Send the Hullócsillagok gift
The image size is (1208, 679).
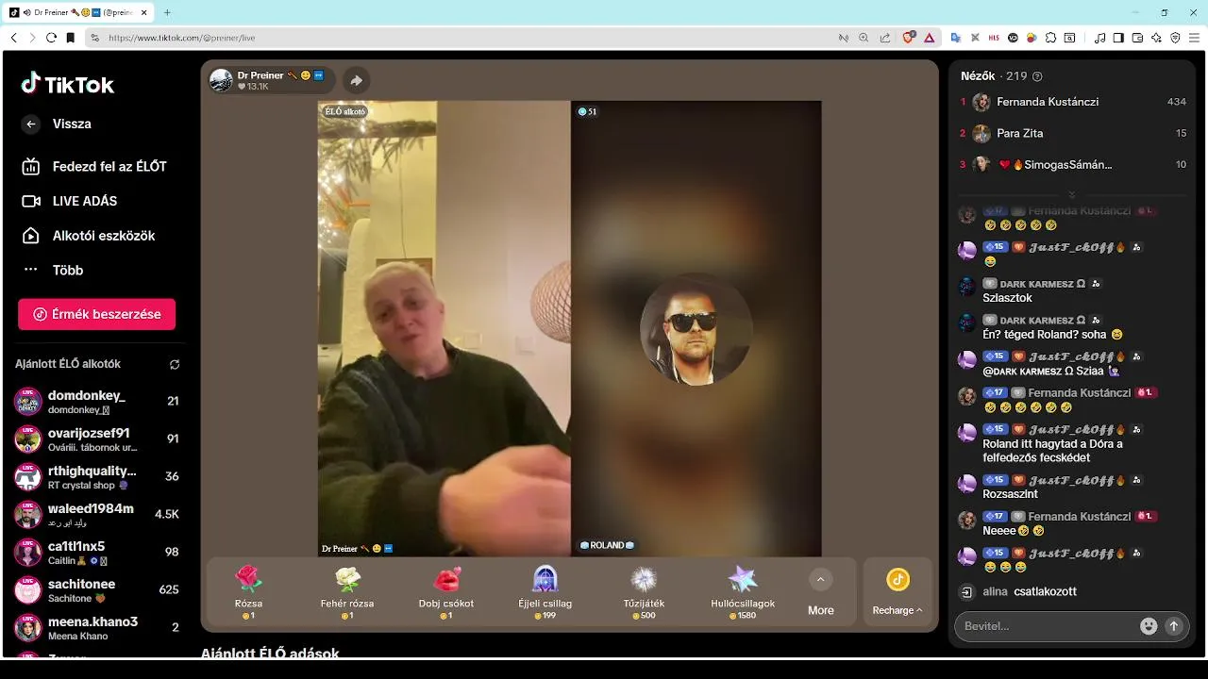tap(743, 592)
